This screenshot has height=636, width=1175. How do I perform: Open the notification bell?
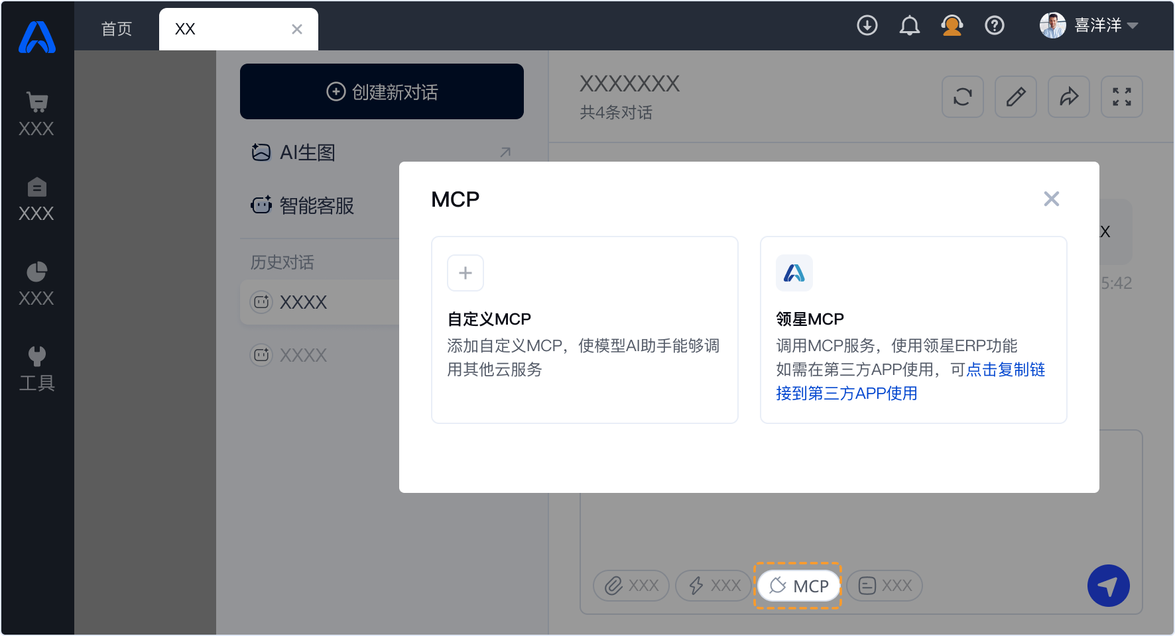(x=910, y=25)
